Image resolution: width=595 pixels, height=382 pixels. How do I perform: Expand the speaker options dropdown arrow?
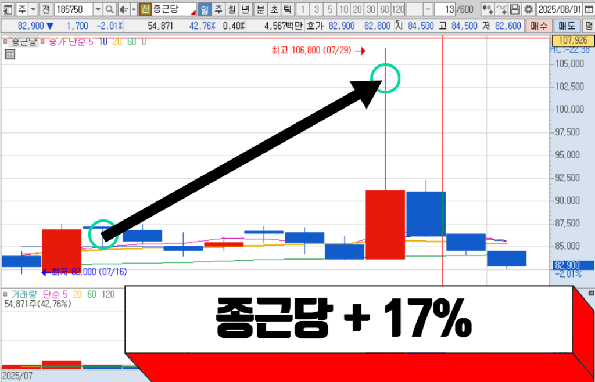134,9
